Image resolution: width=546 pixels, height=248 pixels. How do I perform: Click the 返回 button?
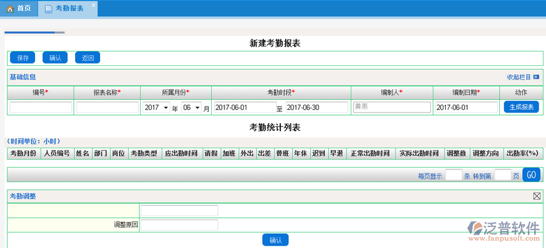88,58
